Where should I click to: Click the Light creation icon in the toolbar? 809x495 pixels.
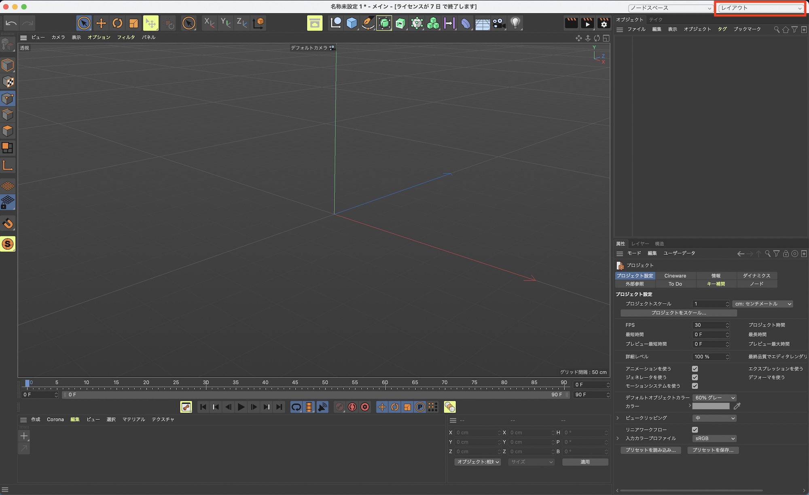click(515, 23)
